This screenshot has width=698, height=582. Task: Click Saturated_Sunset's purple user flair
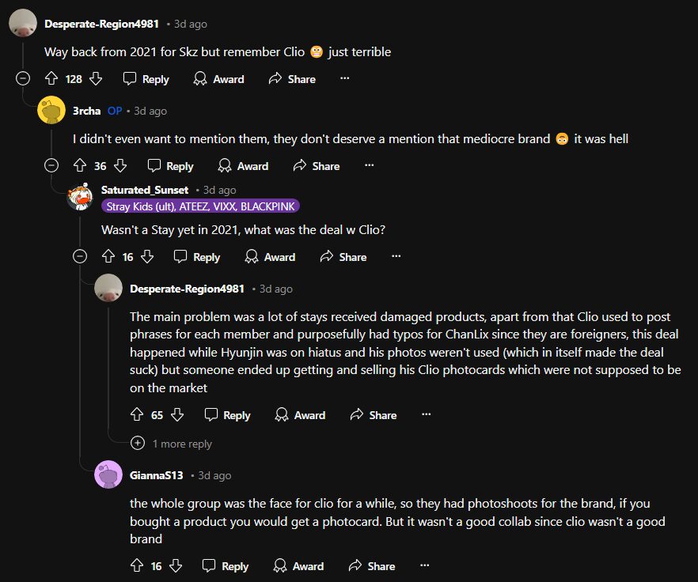(200, 206)
